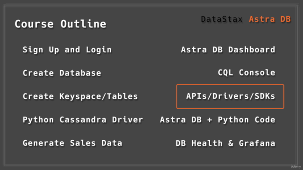Select 'Astra DB Dashboard' outline item
303x170 pixels.
point(228,50)
